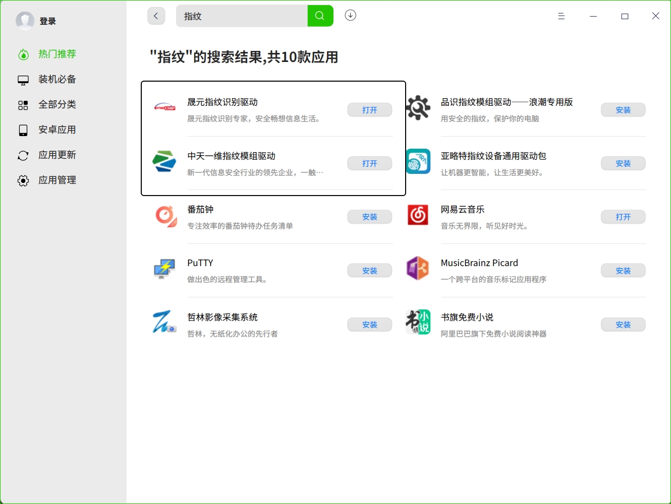The height and width of the screenshot is (504, 671).
Task: Click the 哲林影像采集系统 app icon
Action: pyautogui.click(x=164, y=322)
